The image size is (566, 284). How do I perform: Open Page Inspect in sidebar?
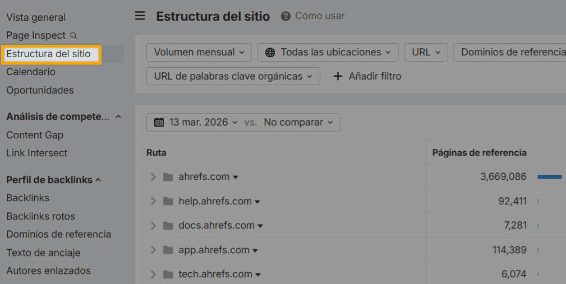pyautogui.click(x=36, y=35)
